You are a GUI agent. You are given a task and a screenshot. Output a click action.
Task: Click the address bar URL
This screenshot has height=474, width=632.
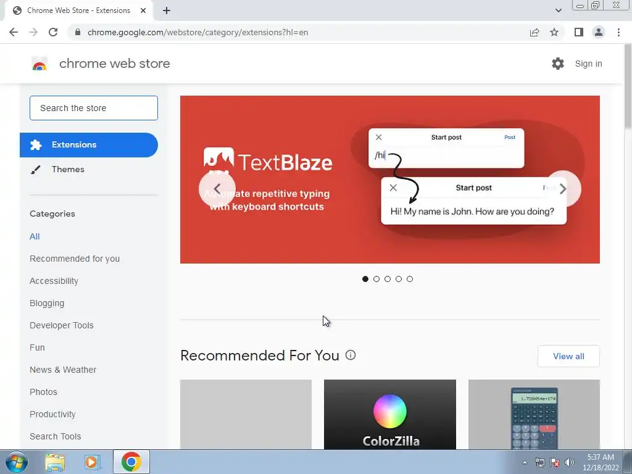tap(197, 32)
